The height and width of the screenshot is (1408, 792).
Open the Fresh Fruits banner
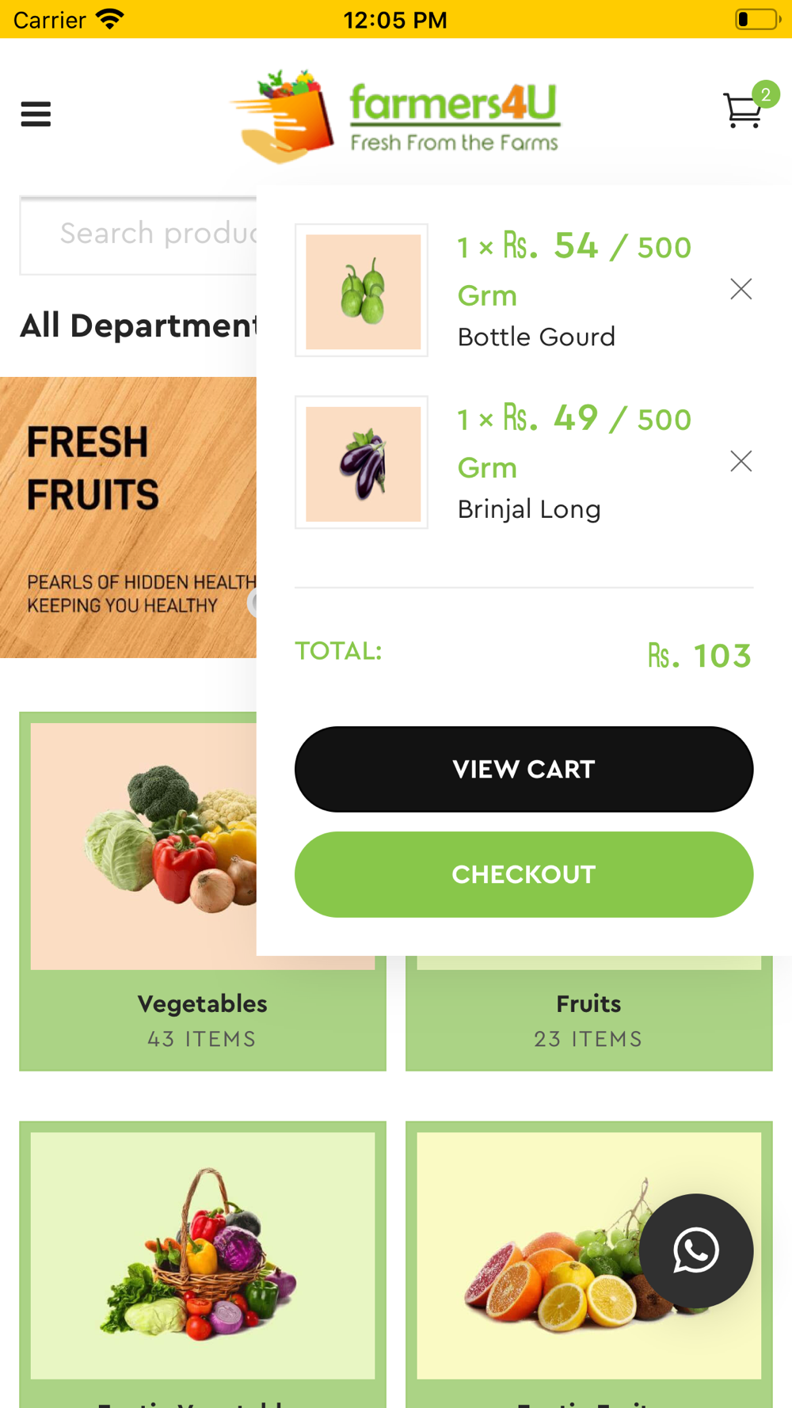coord(127,516)
